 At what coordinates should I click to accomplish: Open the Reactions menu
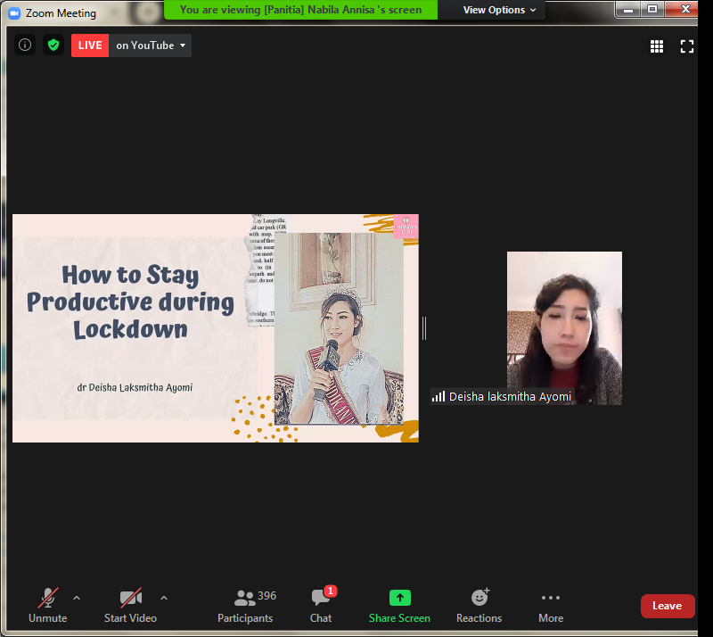click(479, 605)
